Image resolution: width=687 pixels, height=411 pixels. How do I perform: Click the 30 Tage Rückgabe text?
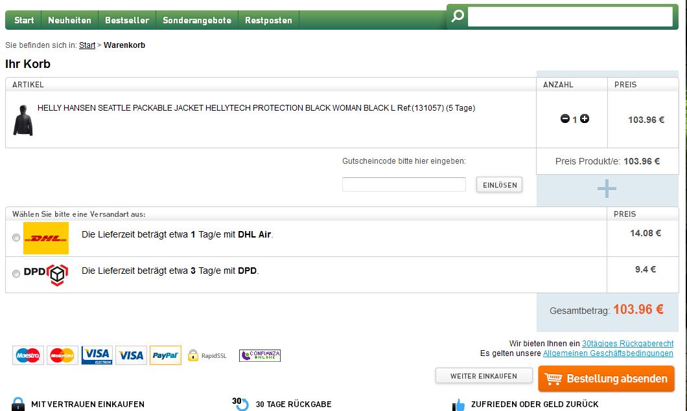point(294,405)
